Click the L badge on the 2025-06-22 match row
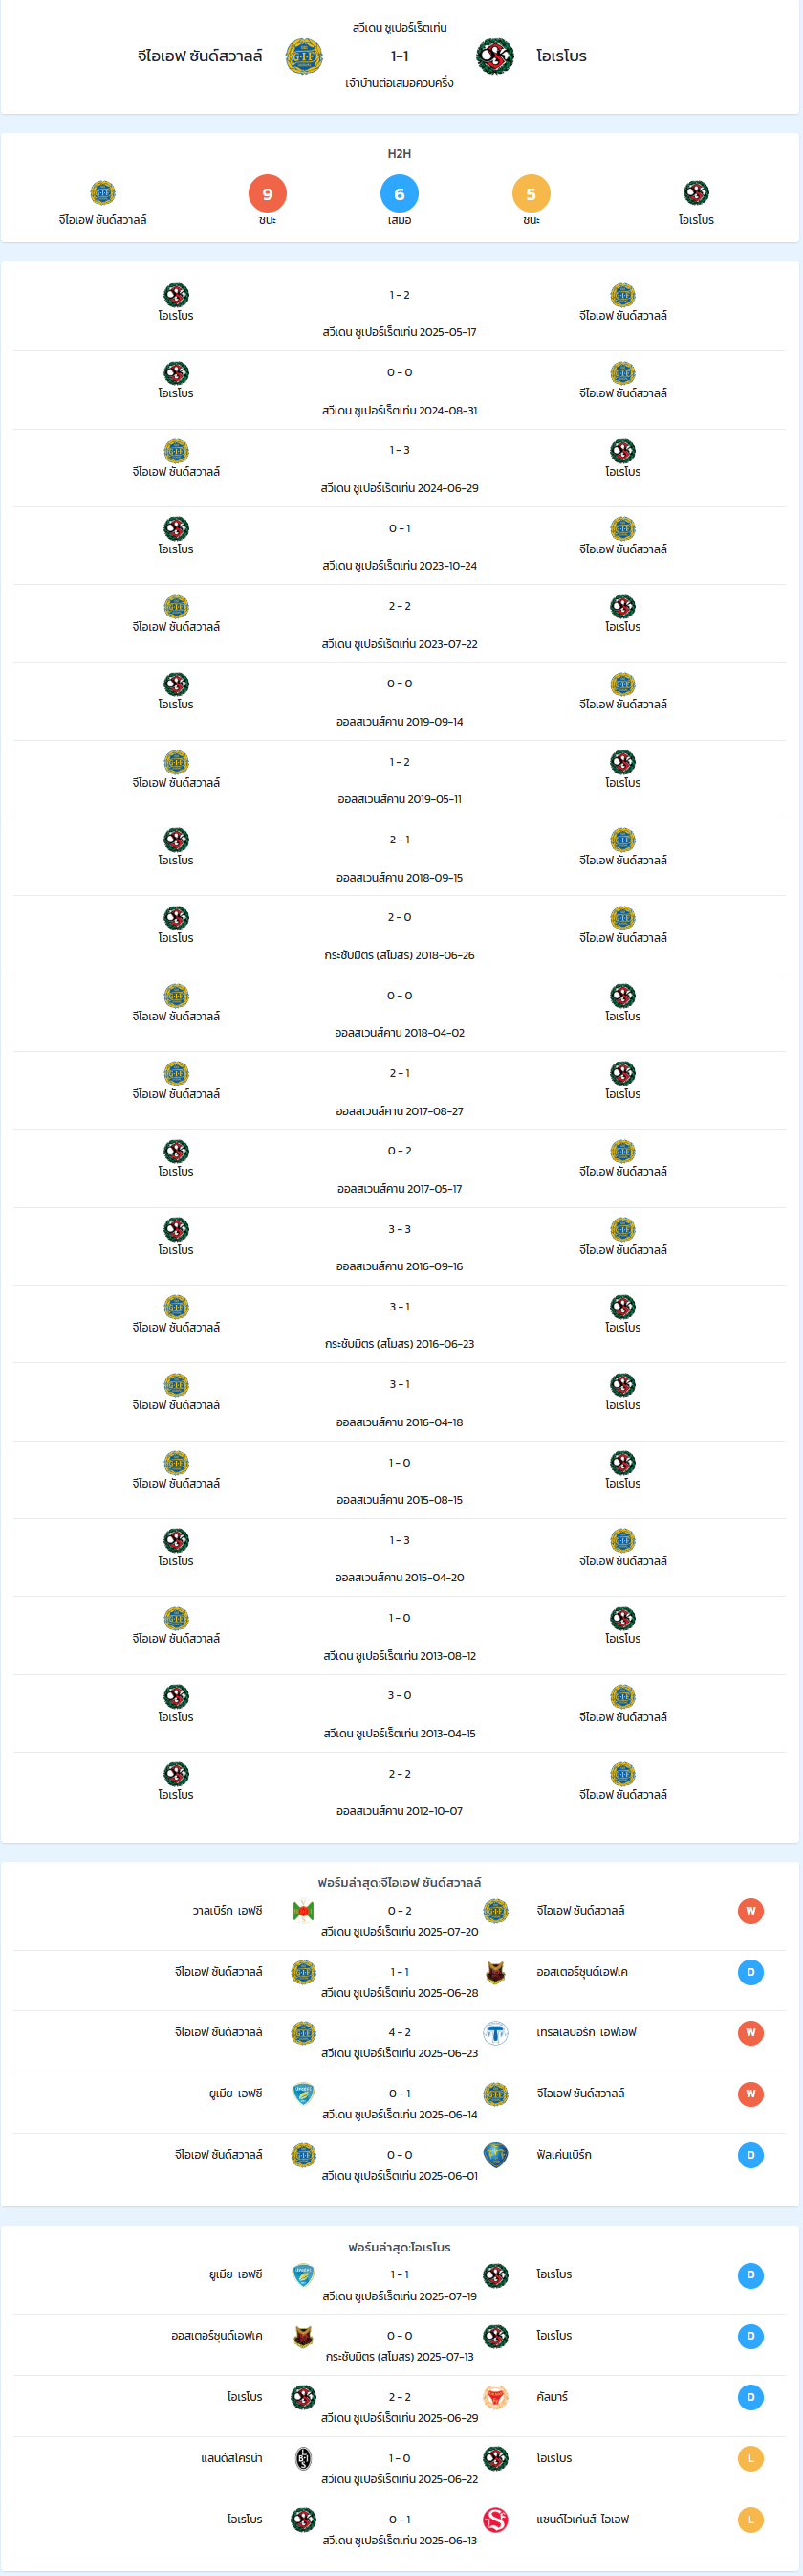The width and height of the screenshot is (803, 2576). click(x=751, y=2457)
